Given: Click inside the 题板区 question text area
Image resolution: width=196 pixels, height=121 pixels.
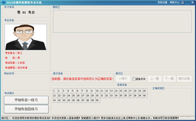Looking at the screenshot, I should tap(122, 21).
